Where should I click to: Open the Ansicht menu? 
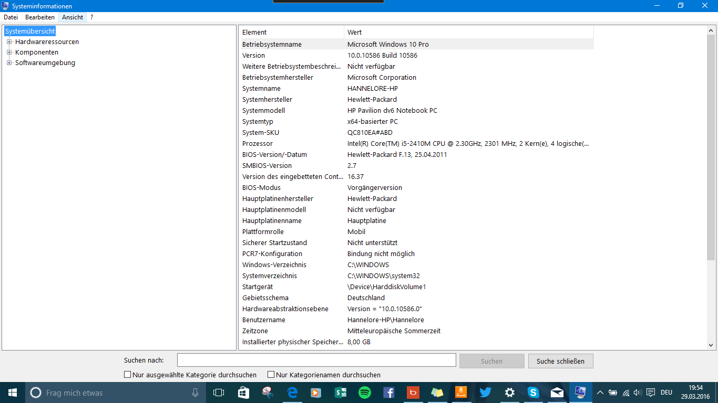coord(73,17)
